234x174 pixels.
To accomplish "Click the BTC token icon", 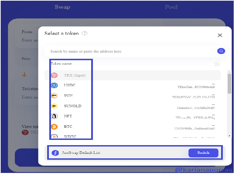I will coord(54,127).
